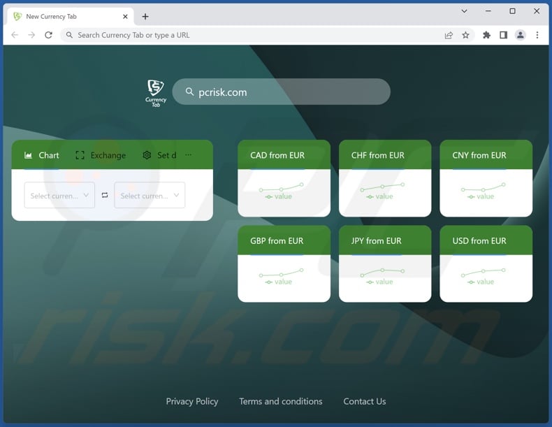The height and width of the screenshot is (427, 552).
Task: Open the JPY from EUR card
Action: tap(385, 263)
